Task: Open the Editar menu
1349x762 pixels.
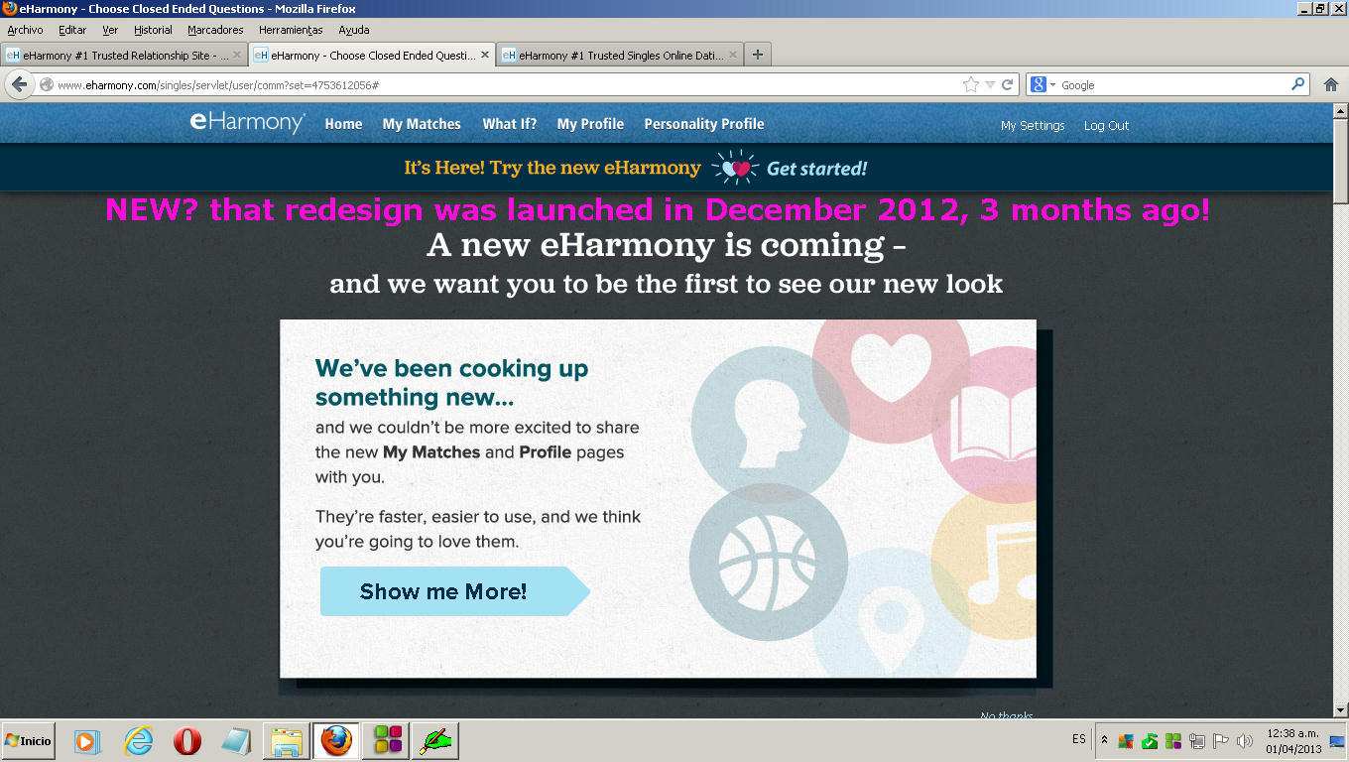Action: (x=72, y=30)
